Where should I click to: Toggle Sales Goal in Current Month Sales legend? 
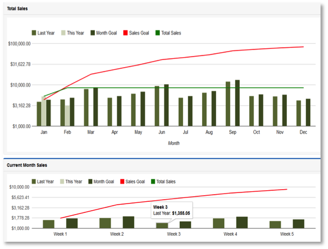click(133, 181)
